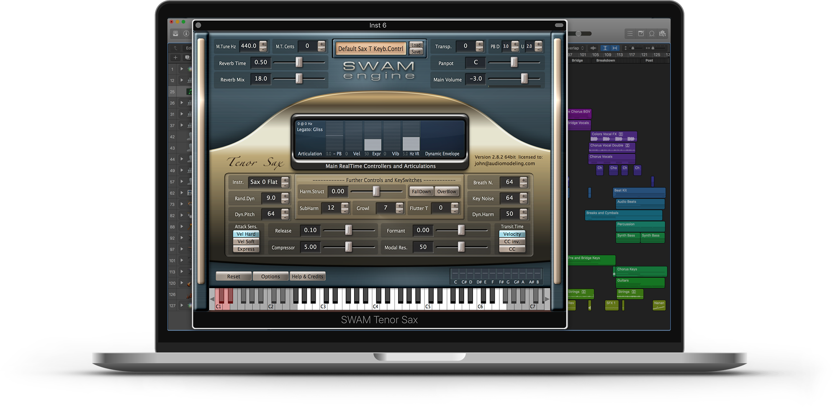Enable CC inv. in Transit.Time section

click(x=512, y=242)
